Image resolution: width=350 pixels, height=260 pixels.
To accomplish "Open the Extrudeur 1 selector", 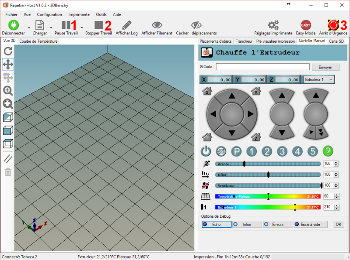I will pyautogui.click(x=319, y=79).
